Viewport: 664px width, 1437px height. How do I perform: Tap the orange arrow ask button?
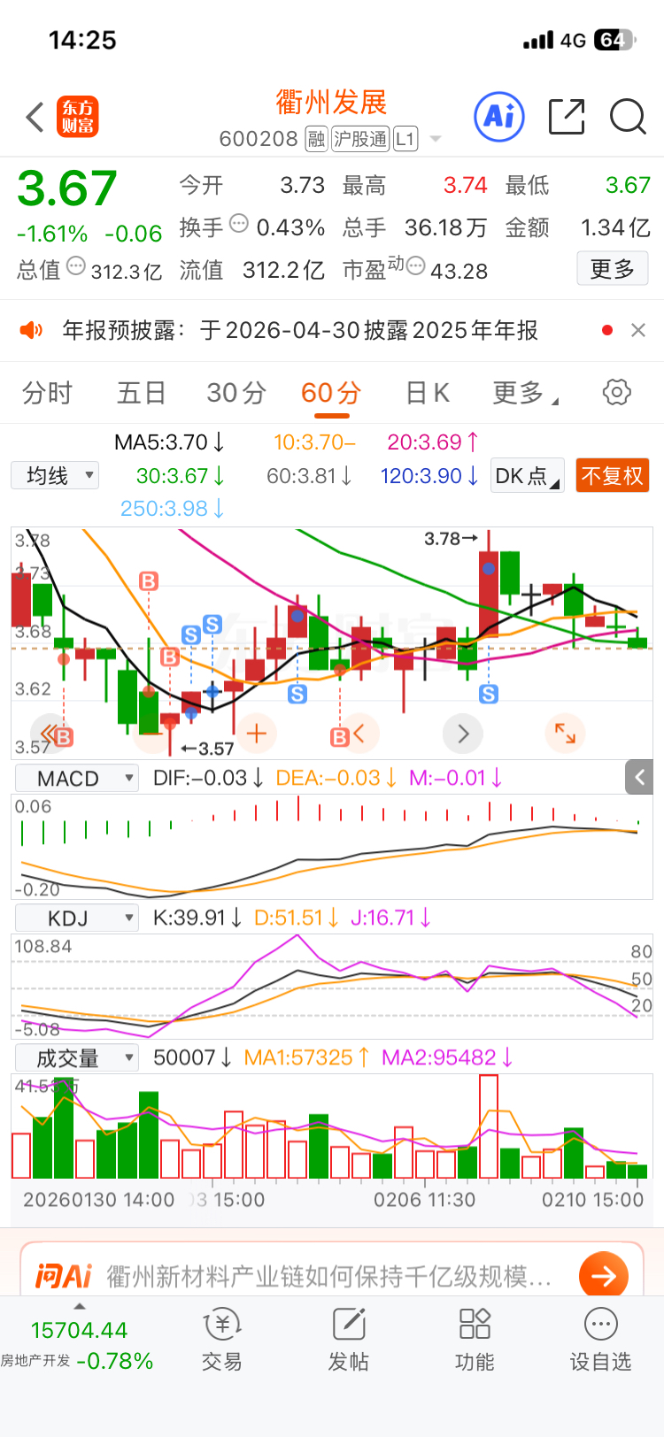(603, 1276)
